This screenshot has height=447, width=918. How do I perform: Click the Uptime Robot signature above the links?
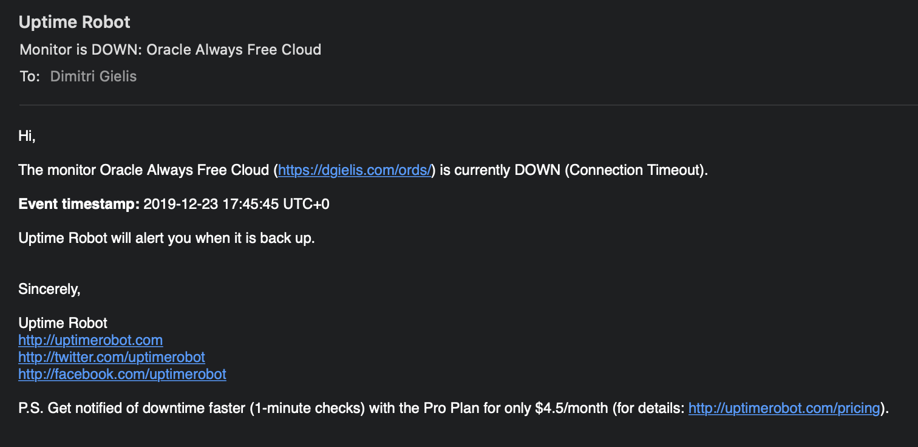pos(63,323)
